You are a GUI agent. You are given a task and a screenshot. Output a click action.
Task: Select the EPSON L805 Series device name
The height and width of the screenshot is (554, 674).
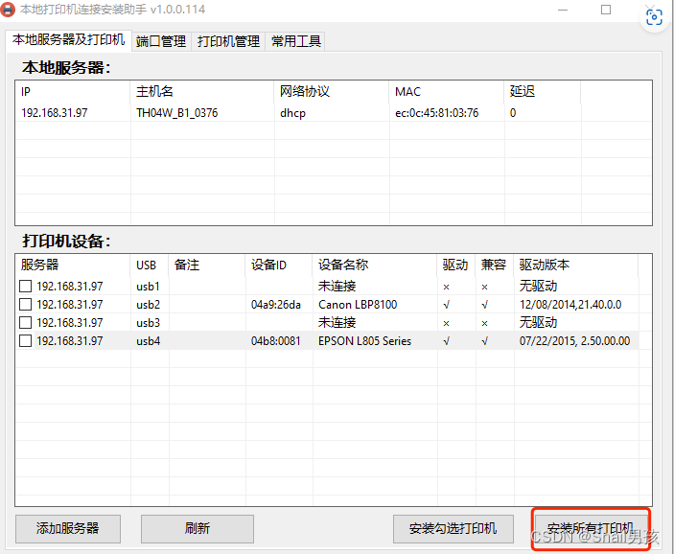[x=364, y=341]
